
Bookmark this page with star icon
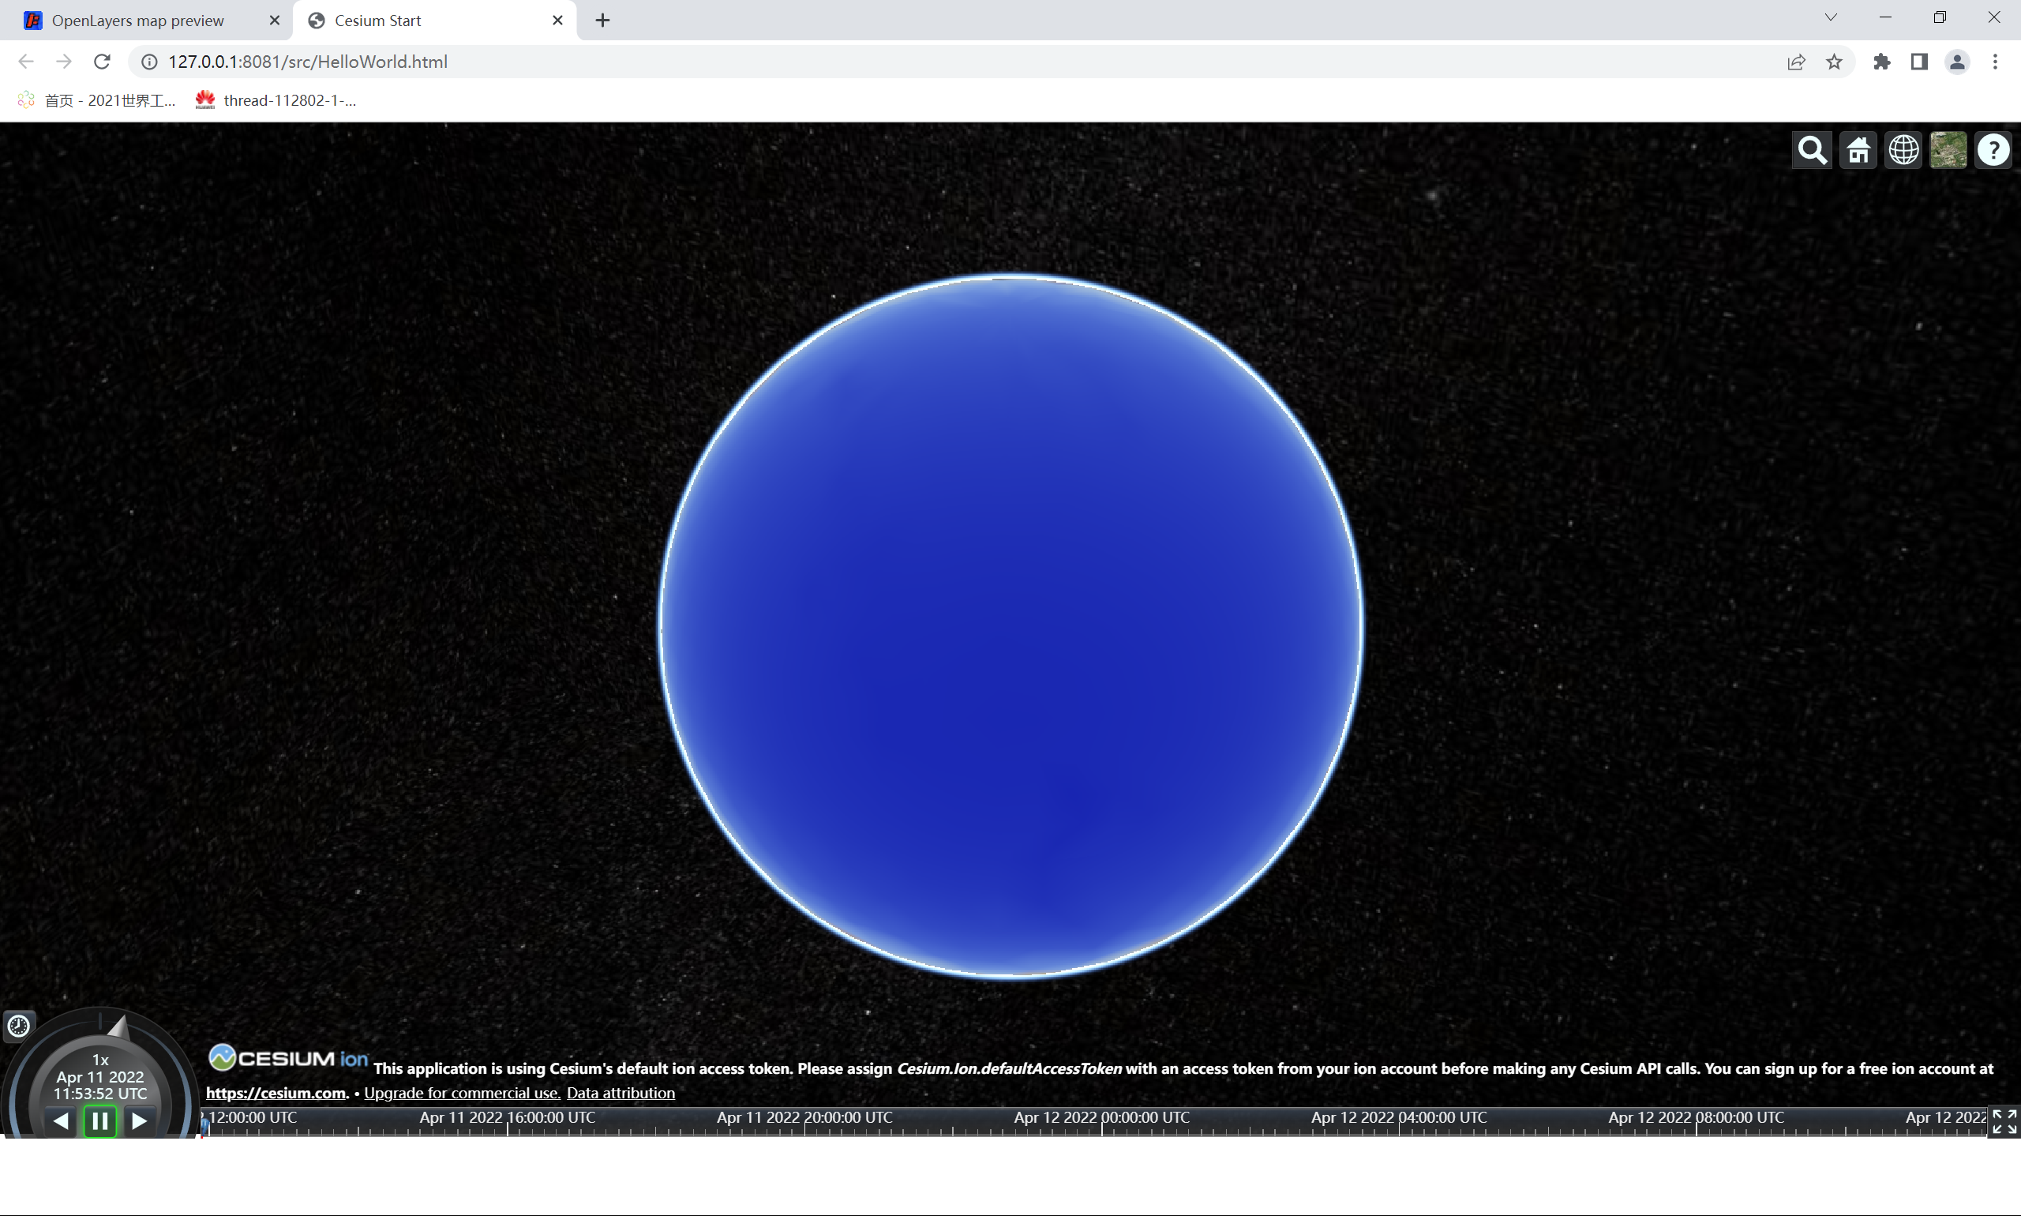pyautogui.click(x=1834, y=62)
